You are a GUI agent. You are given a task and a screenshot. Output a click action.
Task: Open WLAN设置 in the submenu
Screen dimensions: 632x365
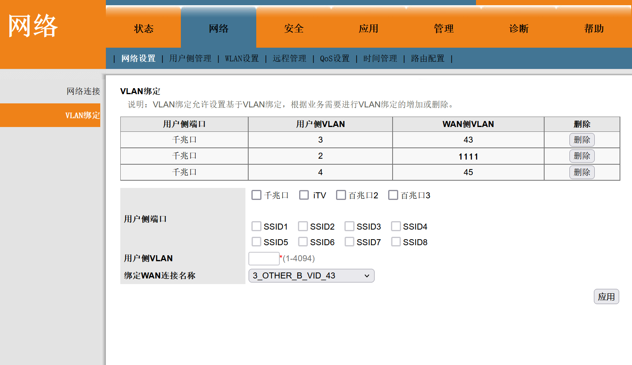tap(241, 58)
